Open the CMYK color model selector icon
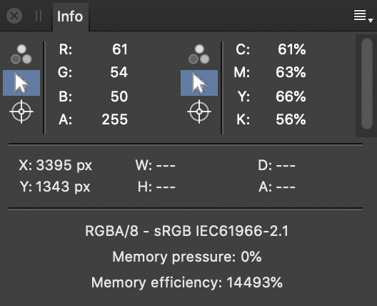Screen dimensions: 377x306 (x=199, y=54)
